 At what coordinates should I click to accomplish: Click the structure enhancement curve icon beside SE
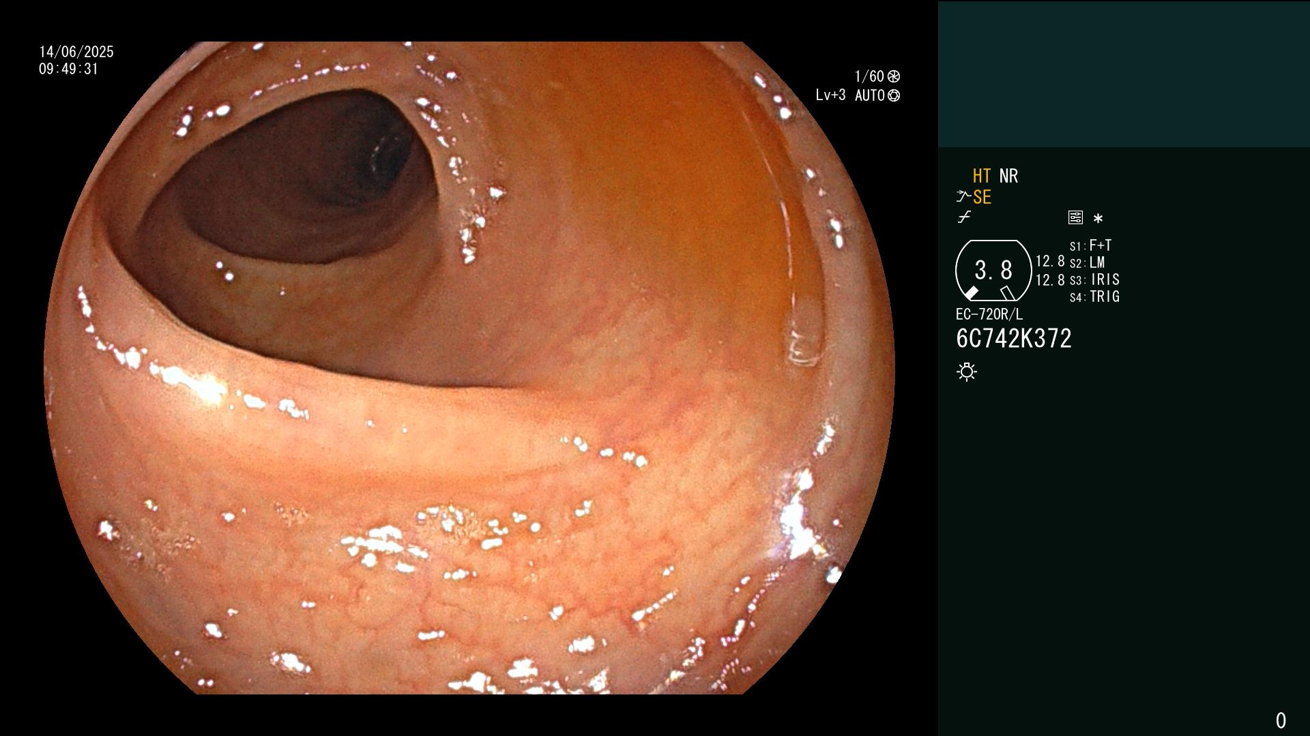click(963, 197)
